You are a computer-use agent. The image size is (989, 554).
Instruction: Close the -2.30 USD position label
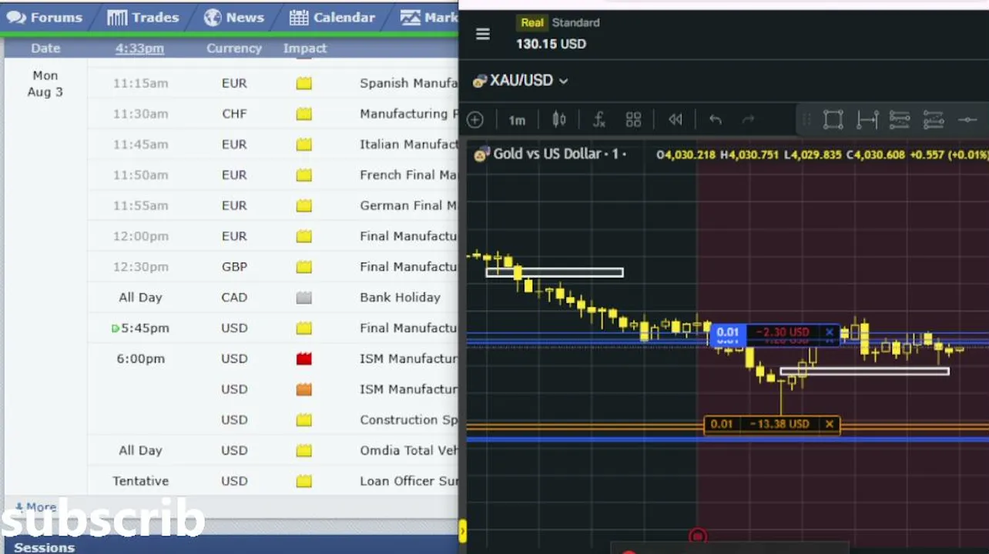pyautogui.click(x=829, y=332)
